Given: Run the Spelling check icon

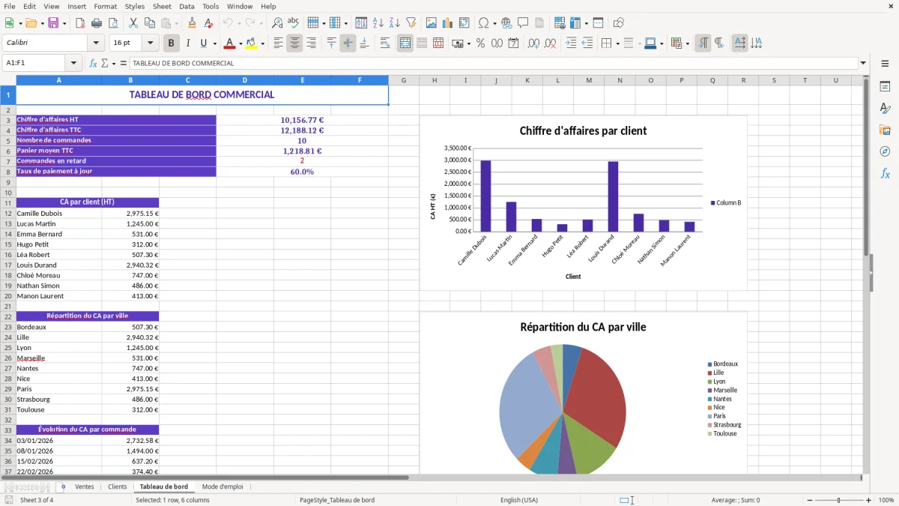Looking at the screenshot, I should pyautogui.click(x=294, y=23).
